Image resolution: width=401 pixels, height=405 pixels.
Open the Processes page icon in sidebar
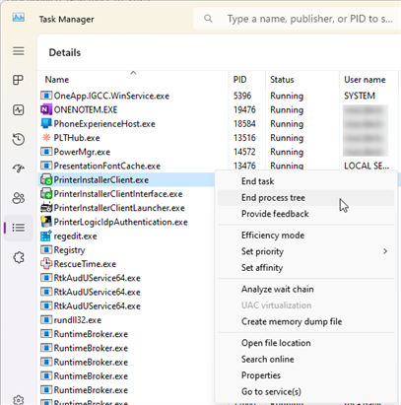click(x=19, y=80)
